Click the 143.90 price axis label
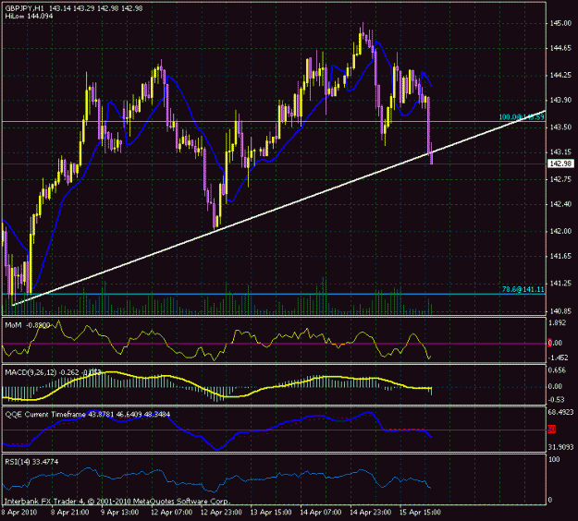578x521 pixels. pos(560,100)
